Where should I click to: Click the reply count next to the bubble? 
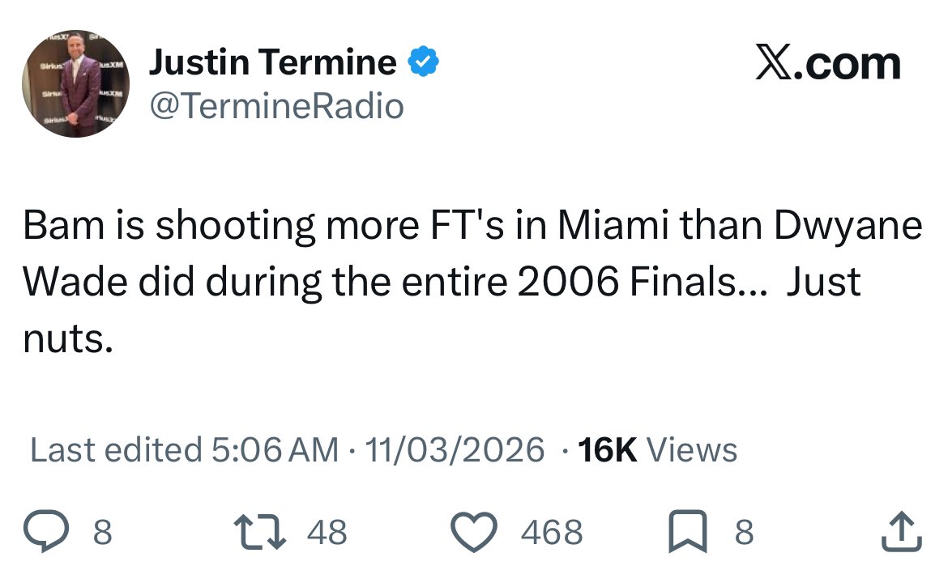click(x=101, y=533)
